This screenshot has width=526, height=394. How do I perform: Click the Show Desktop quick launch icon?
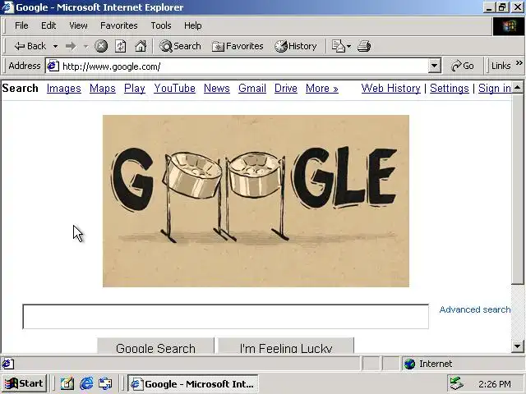[105, 383]
